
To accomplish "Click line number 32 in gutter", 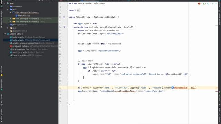I will 60,87.
